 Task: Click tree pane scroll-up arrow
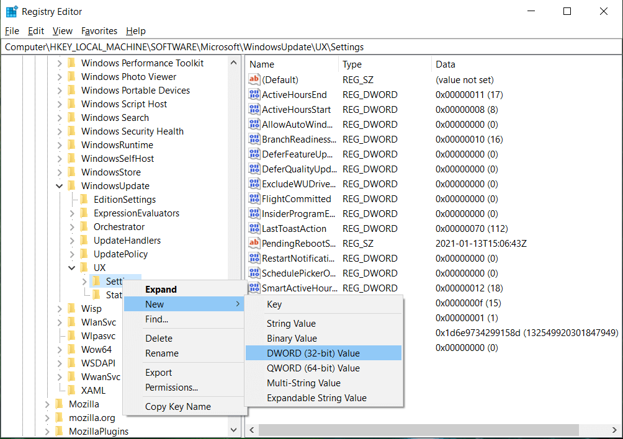[233, 63]
